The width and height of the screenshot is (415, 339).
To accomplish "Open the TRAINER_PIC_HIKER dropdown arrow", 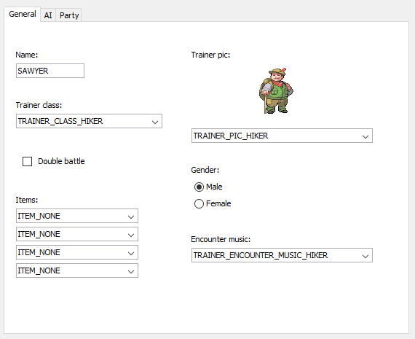I will point(365,136).
